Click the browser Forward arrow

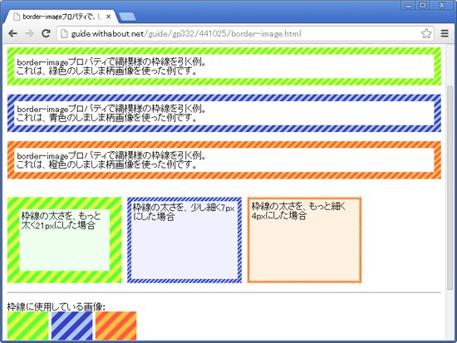[x=29, y=33]
